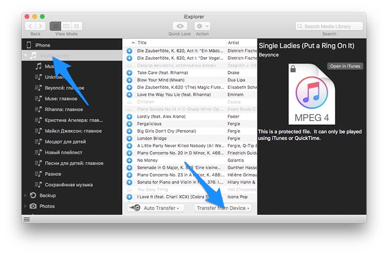Click plus icon for Die Zauberflöte K.620 Magic Flute
This screenshot has height=254, width=388.
129,87
